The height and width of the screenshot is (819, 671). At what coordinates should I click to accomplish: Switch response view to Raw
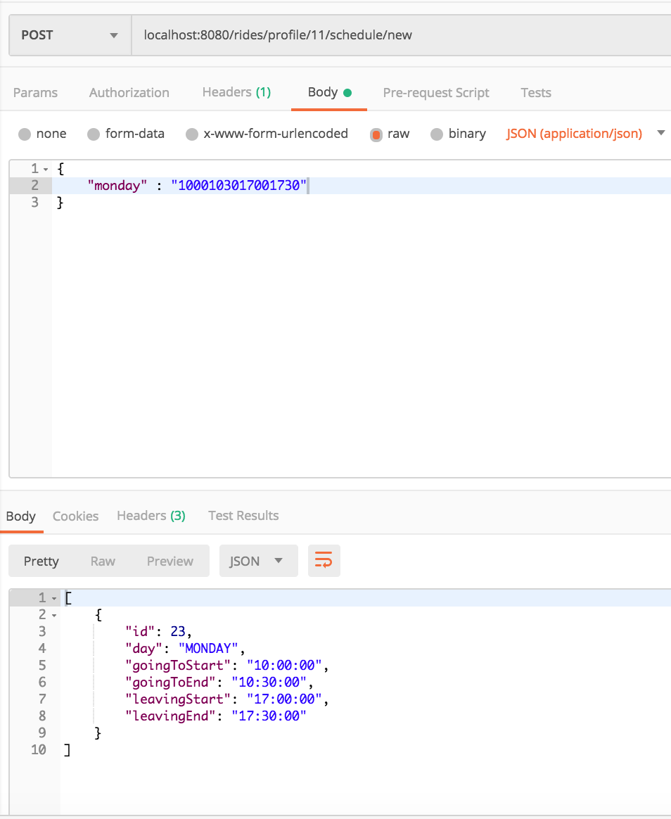tap(103, 561)
